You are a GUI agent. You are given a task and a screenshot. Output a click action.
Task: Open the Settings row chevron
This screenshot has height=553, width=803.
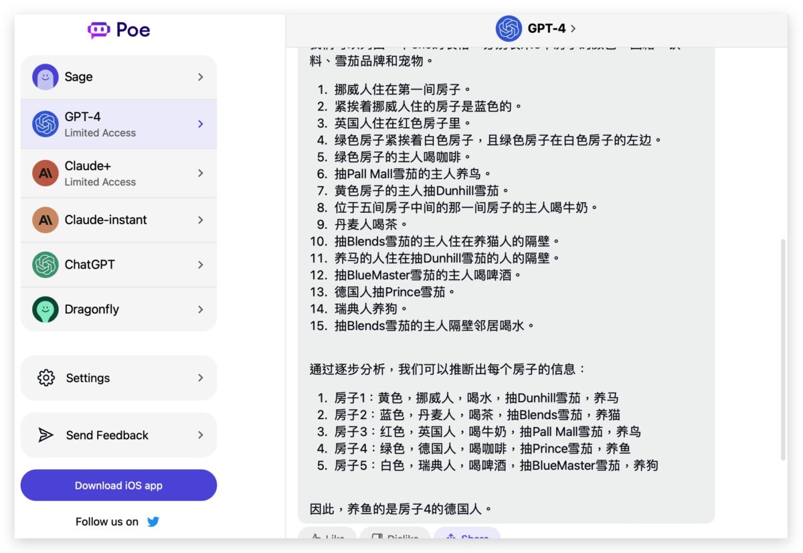[x=200, y=378]
